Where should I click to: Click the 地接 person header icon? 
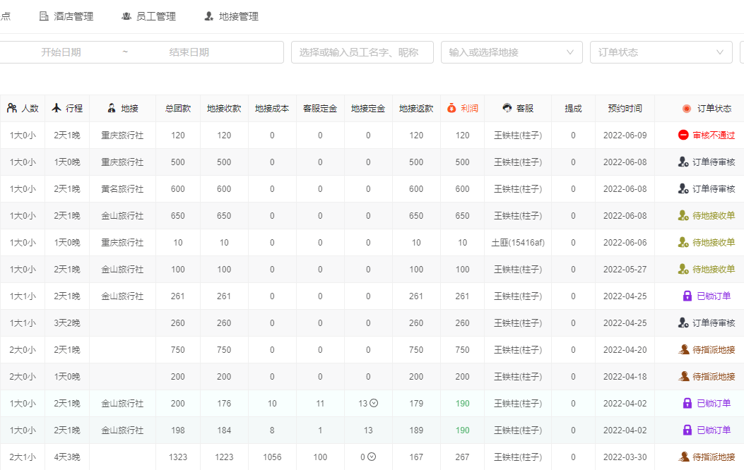(112, 109)
